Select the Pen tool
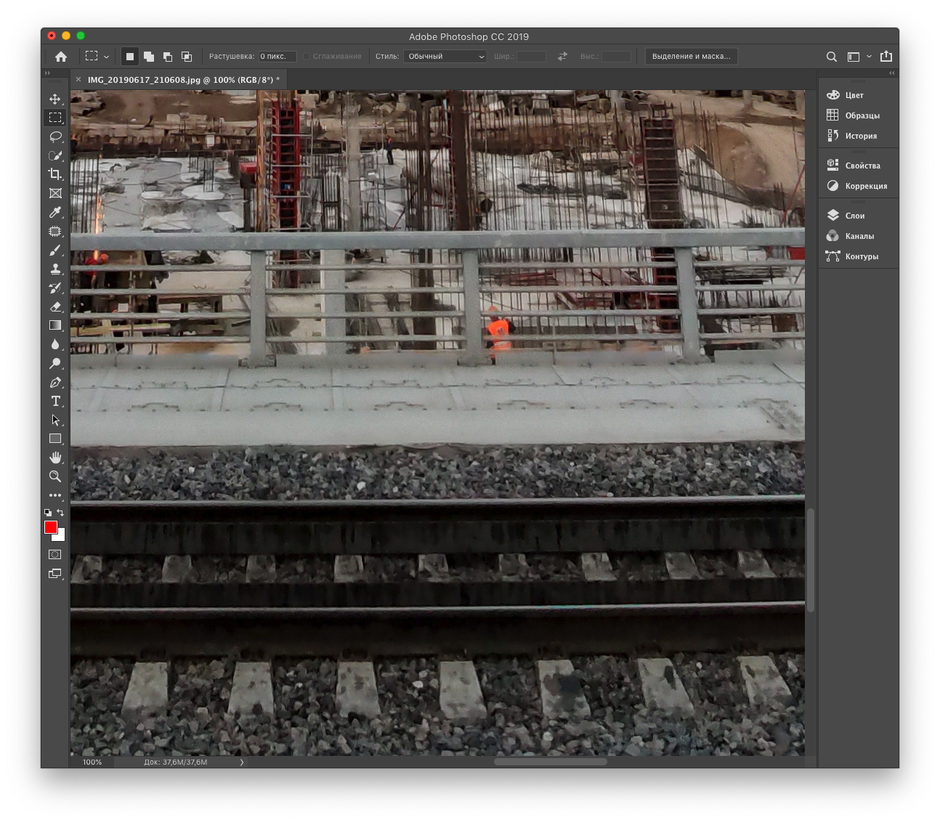The image size is (940, 822). point(55,383)
